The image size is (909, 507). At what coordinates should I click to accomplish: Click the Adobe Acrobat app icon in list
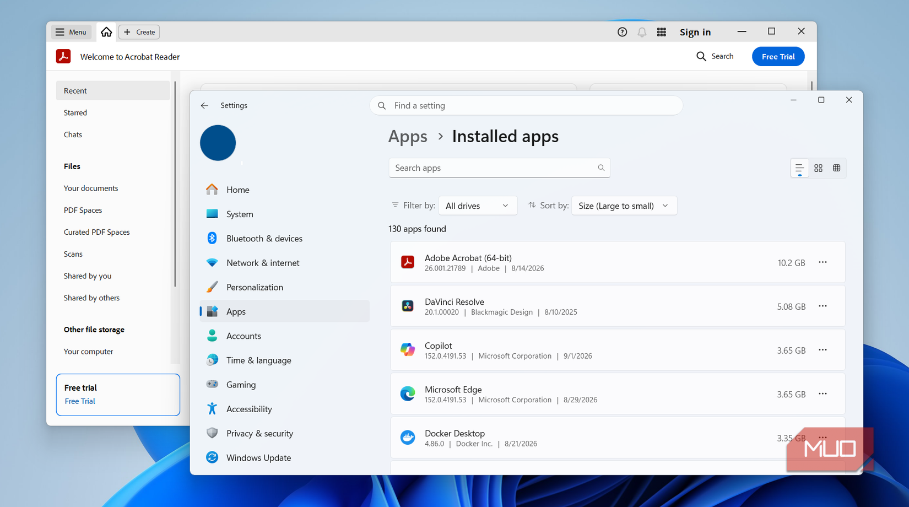[x=408, y=262]
